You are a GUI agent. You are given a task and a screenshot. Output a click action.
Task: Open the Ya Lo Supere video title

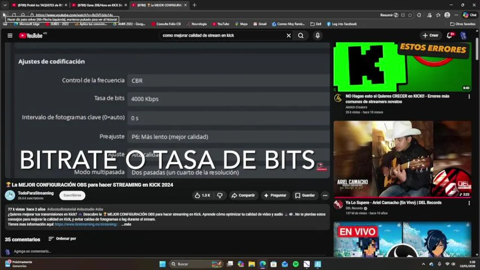coord(393,203)
